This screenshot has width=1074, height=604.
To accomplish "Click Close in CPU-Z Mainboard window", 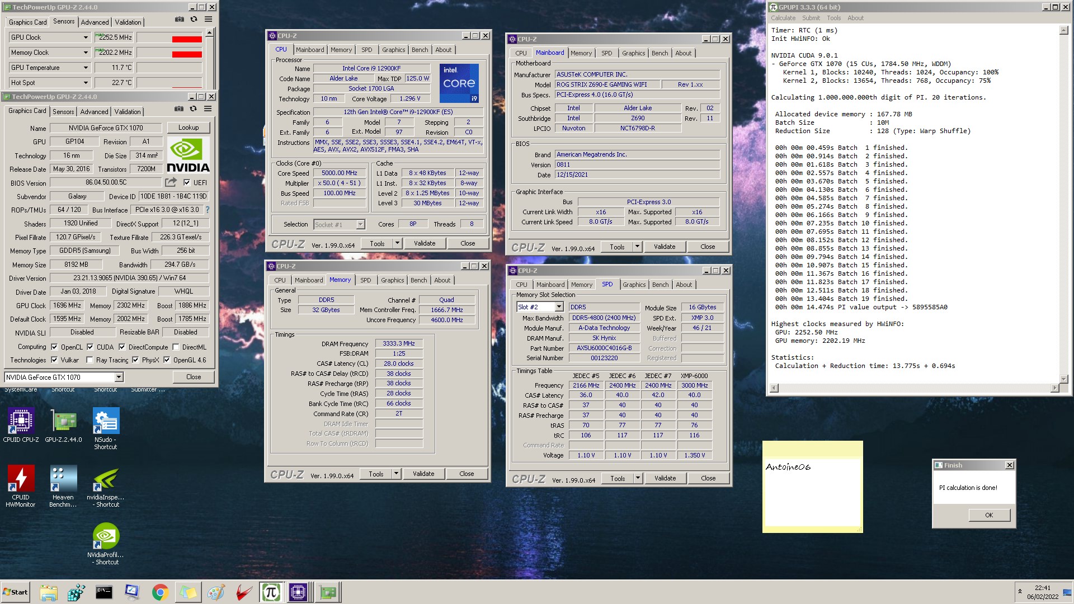I will click(x=708, y=247).
